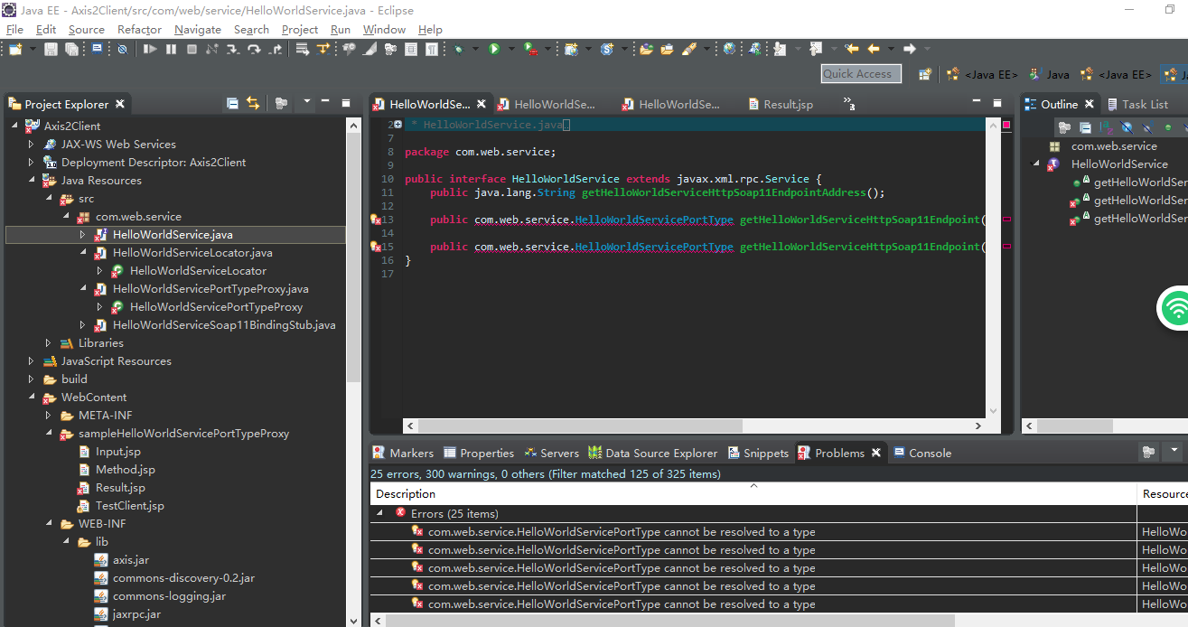
Task: Click the Step Over icon
Action: tap(254, 49)
